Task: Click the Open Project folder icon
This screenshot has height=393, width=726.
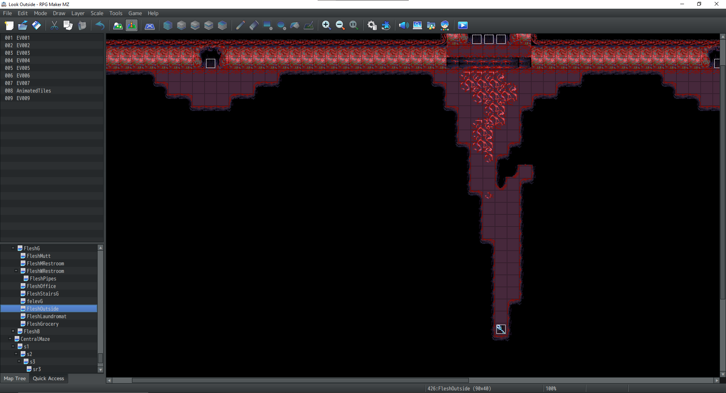Action: 23,25
